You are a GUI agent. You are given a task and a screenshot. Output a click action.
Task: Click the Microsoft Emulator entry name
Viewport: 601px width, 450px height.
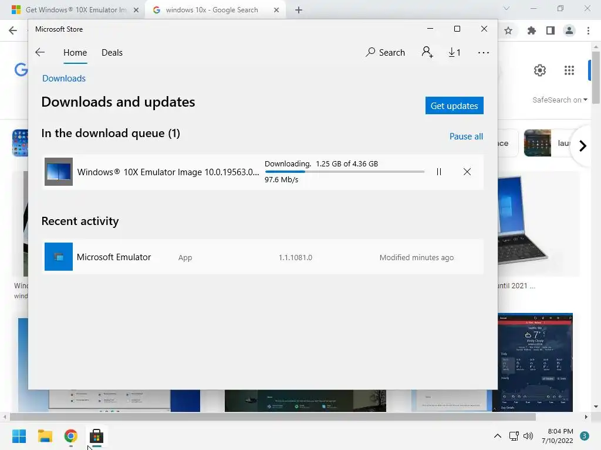114,257
